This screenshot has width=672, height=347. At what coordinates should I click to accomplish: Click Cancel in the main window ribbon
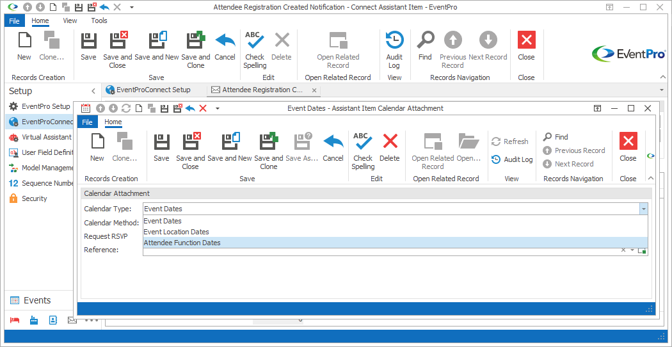[x=225, y=46]
